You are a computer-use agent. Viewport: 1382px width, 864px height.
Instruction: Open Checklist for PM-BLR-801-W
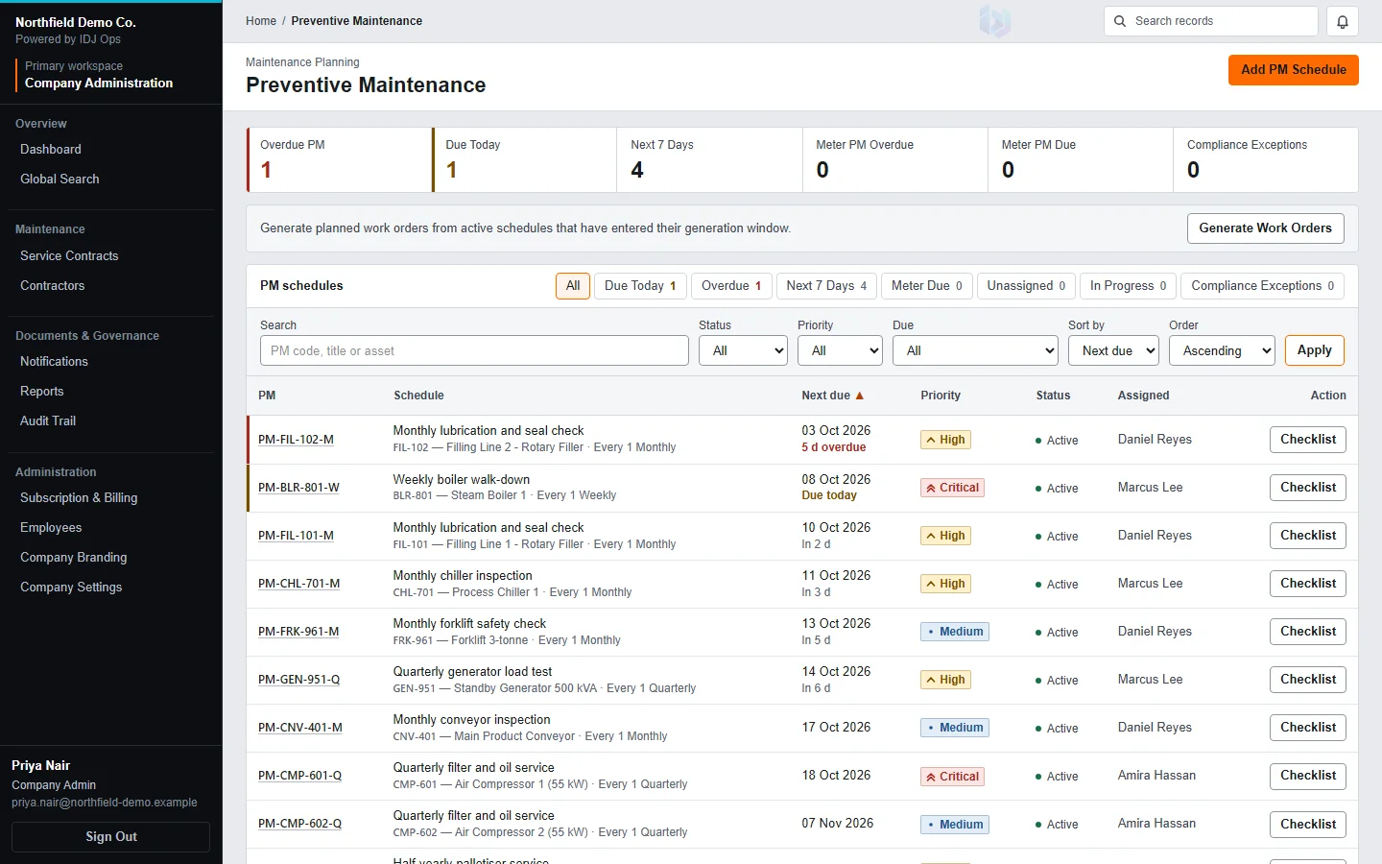pos(1308,488)
